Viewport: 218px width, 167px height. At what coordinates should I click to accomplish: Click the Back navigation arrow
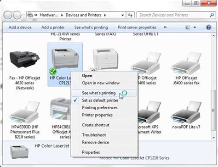pyautogui.click(x=8, y=15)
